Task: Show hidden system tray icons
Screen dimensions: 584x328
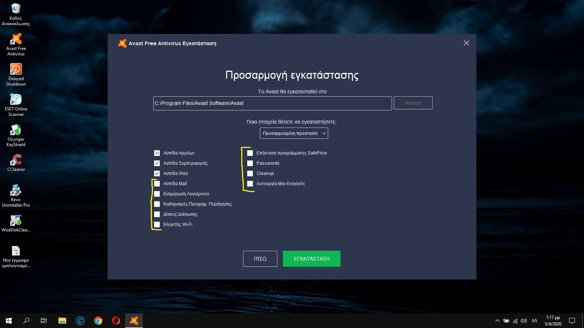Action: coord(497,321)
